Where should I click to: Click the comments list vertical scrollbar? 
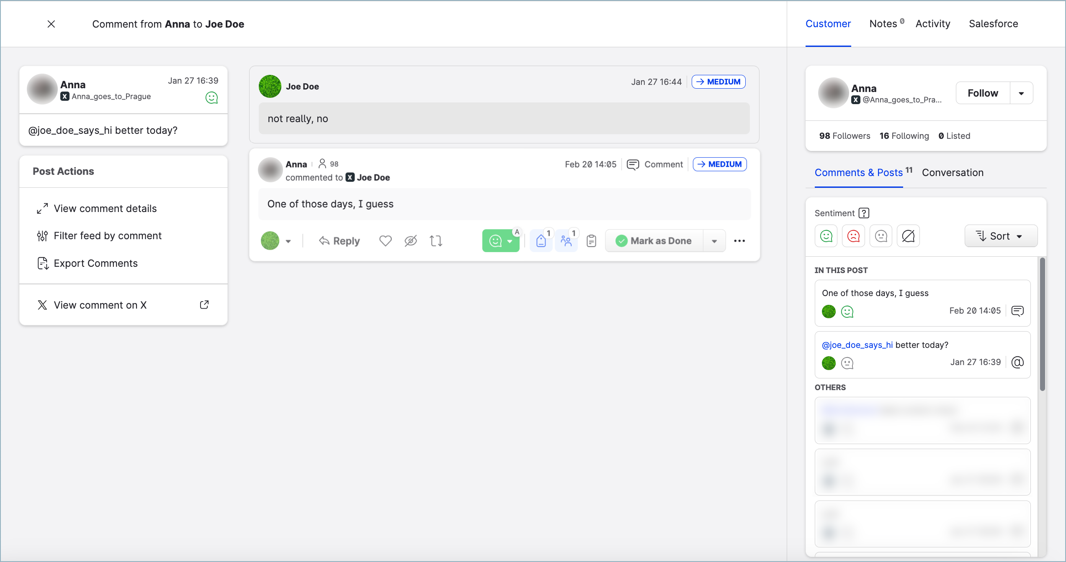coord(1042,324)
